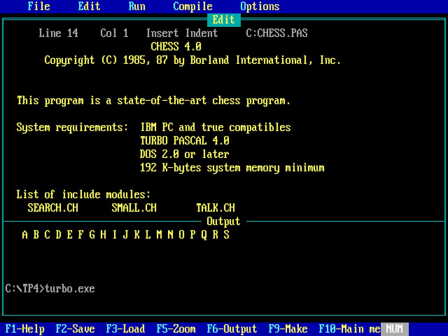Click the letter A in Output
This screenshot has width=448, height=336.
[25, 235]
